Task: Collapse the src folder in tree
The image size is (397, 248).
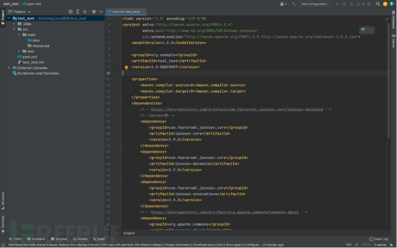Action: point(13,29)
